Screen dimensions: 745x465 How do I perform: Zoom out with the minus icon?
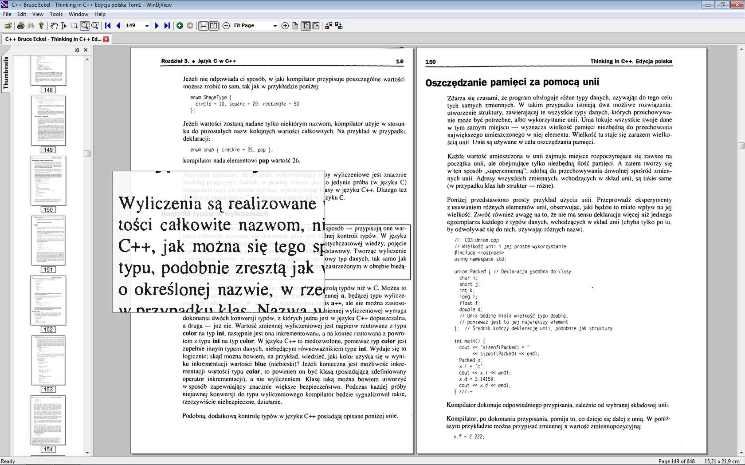226,26
